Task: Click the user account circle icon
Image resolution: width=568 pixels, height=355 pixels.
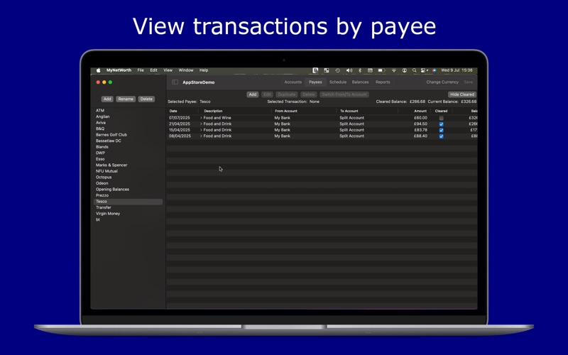Action: point(404,70)
